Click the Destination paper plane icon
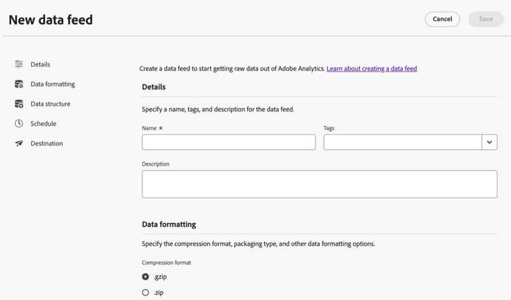511x300 pixels. (19, 143)
